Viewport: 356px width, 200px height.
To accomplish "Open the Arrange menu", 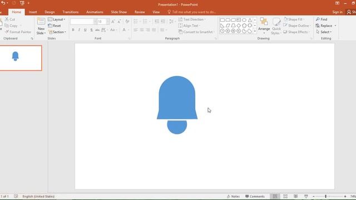I will point(264,26).
